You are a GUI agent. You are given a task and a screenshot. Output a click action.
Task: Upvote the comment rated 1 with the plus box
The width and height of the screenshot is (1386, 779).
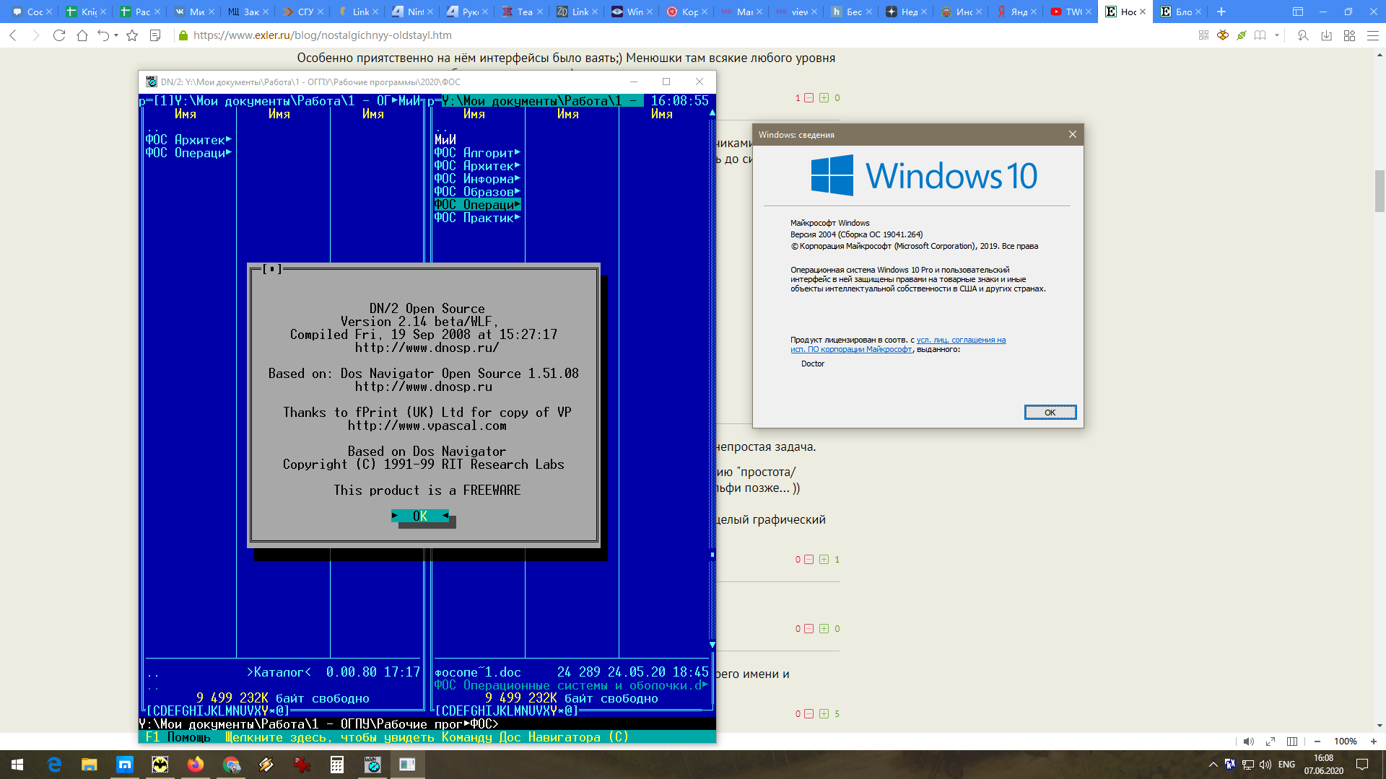click(x=824, y=560)
